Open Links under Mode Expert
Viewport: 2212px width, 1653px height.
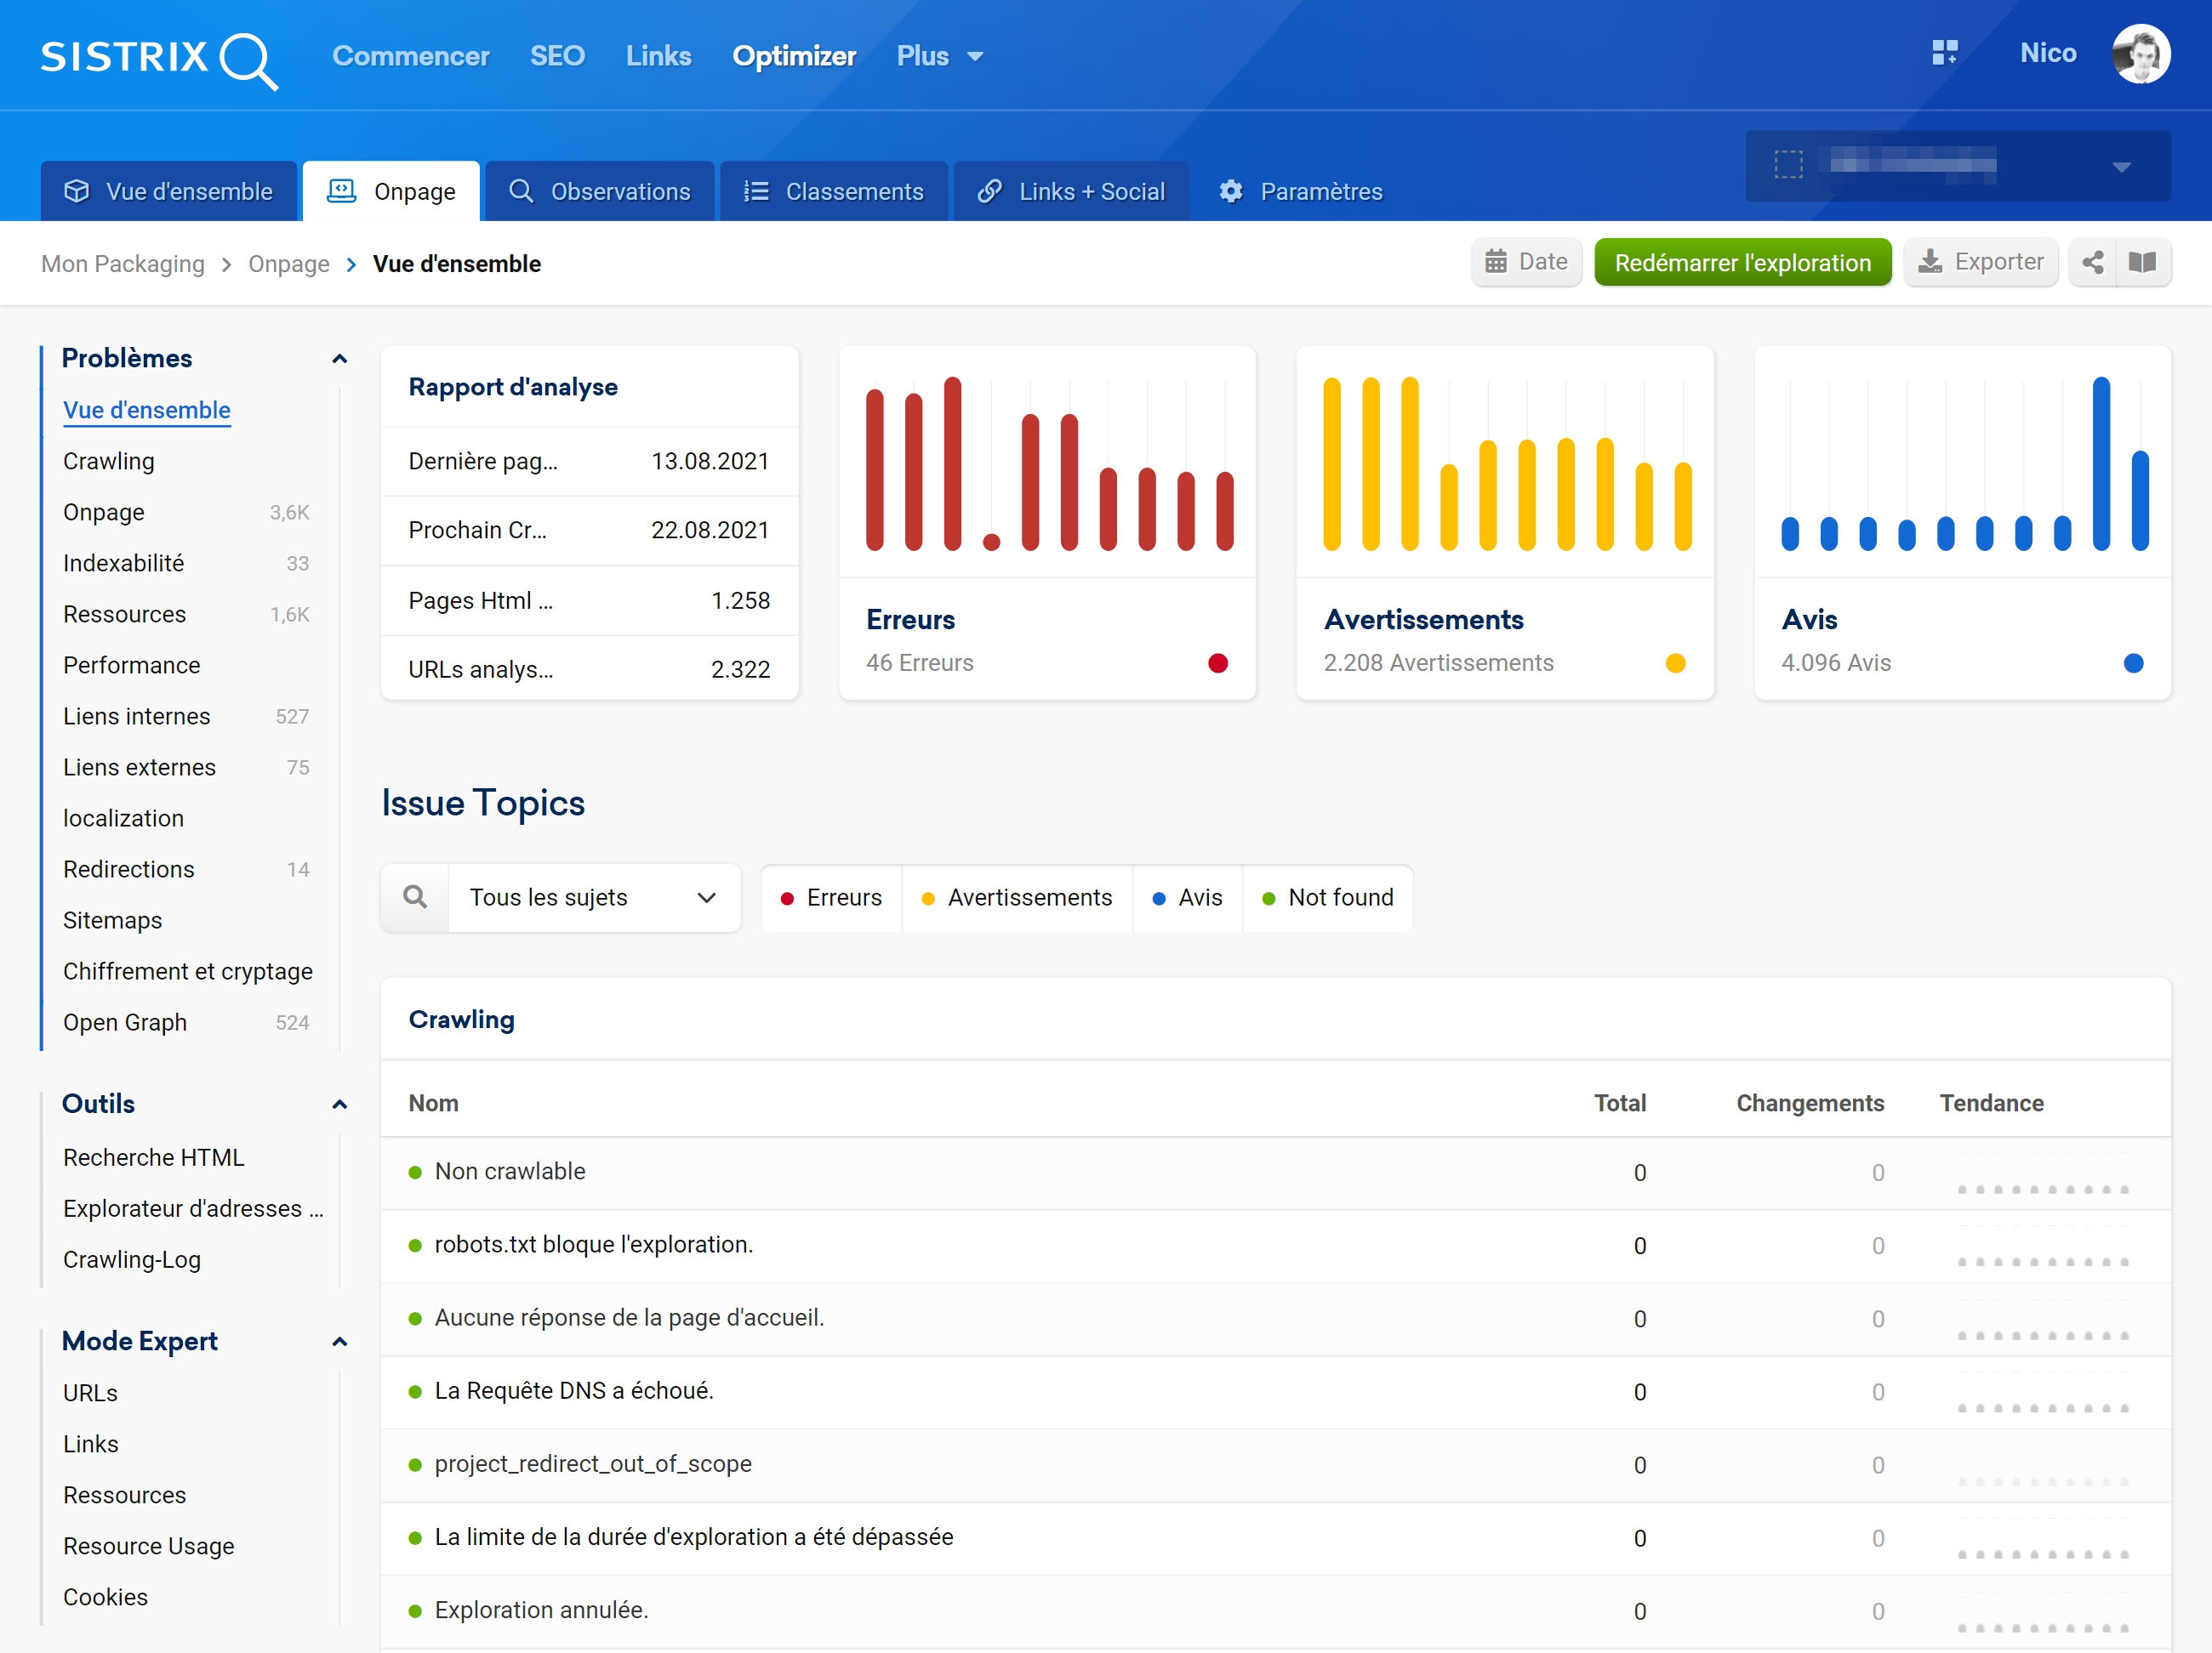tap(91, 1444)
